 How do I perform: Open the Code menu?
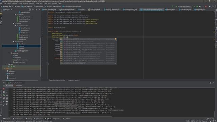[20, 4]
